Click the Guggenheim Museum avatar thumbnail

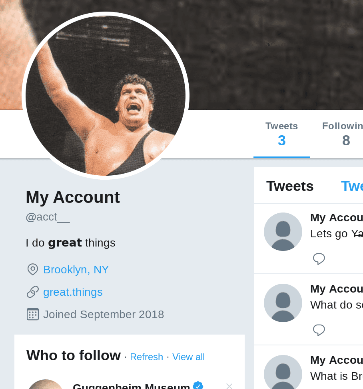(45, 385)
